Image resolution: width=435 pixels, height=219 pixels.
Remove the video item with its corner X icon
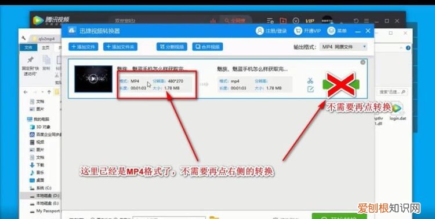point(363,62)
